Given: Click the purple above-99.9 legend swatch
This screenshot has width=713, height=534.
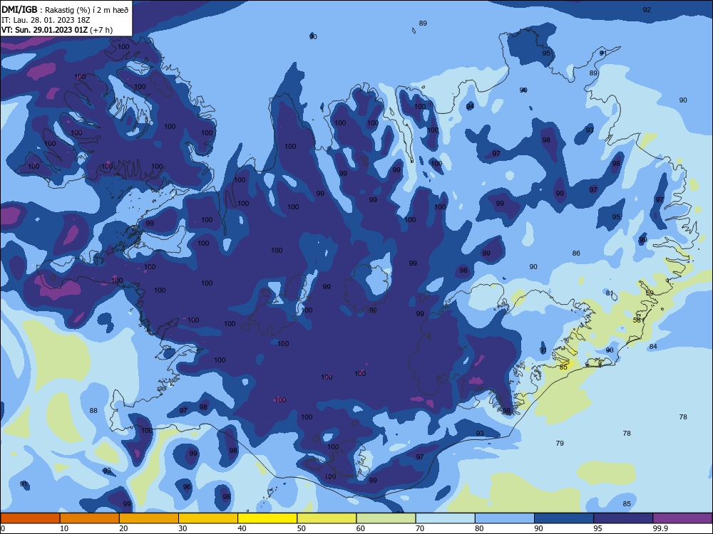Looking at the screenshot, I should pyautogui.click(x=682, y=518).
